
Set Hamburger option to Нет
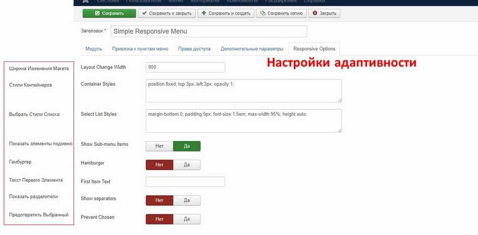coord(160,165)
